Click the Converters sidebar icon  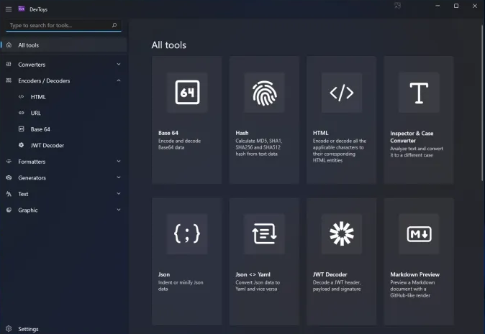point(9,64)
